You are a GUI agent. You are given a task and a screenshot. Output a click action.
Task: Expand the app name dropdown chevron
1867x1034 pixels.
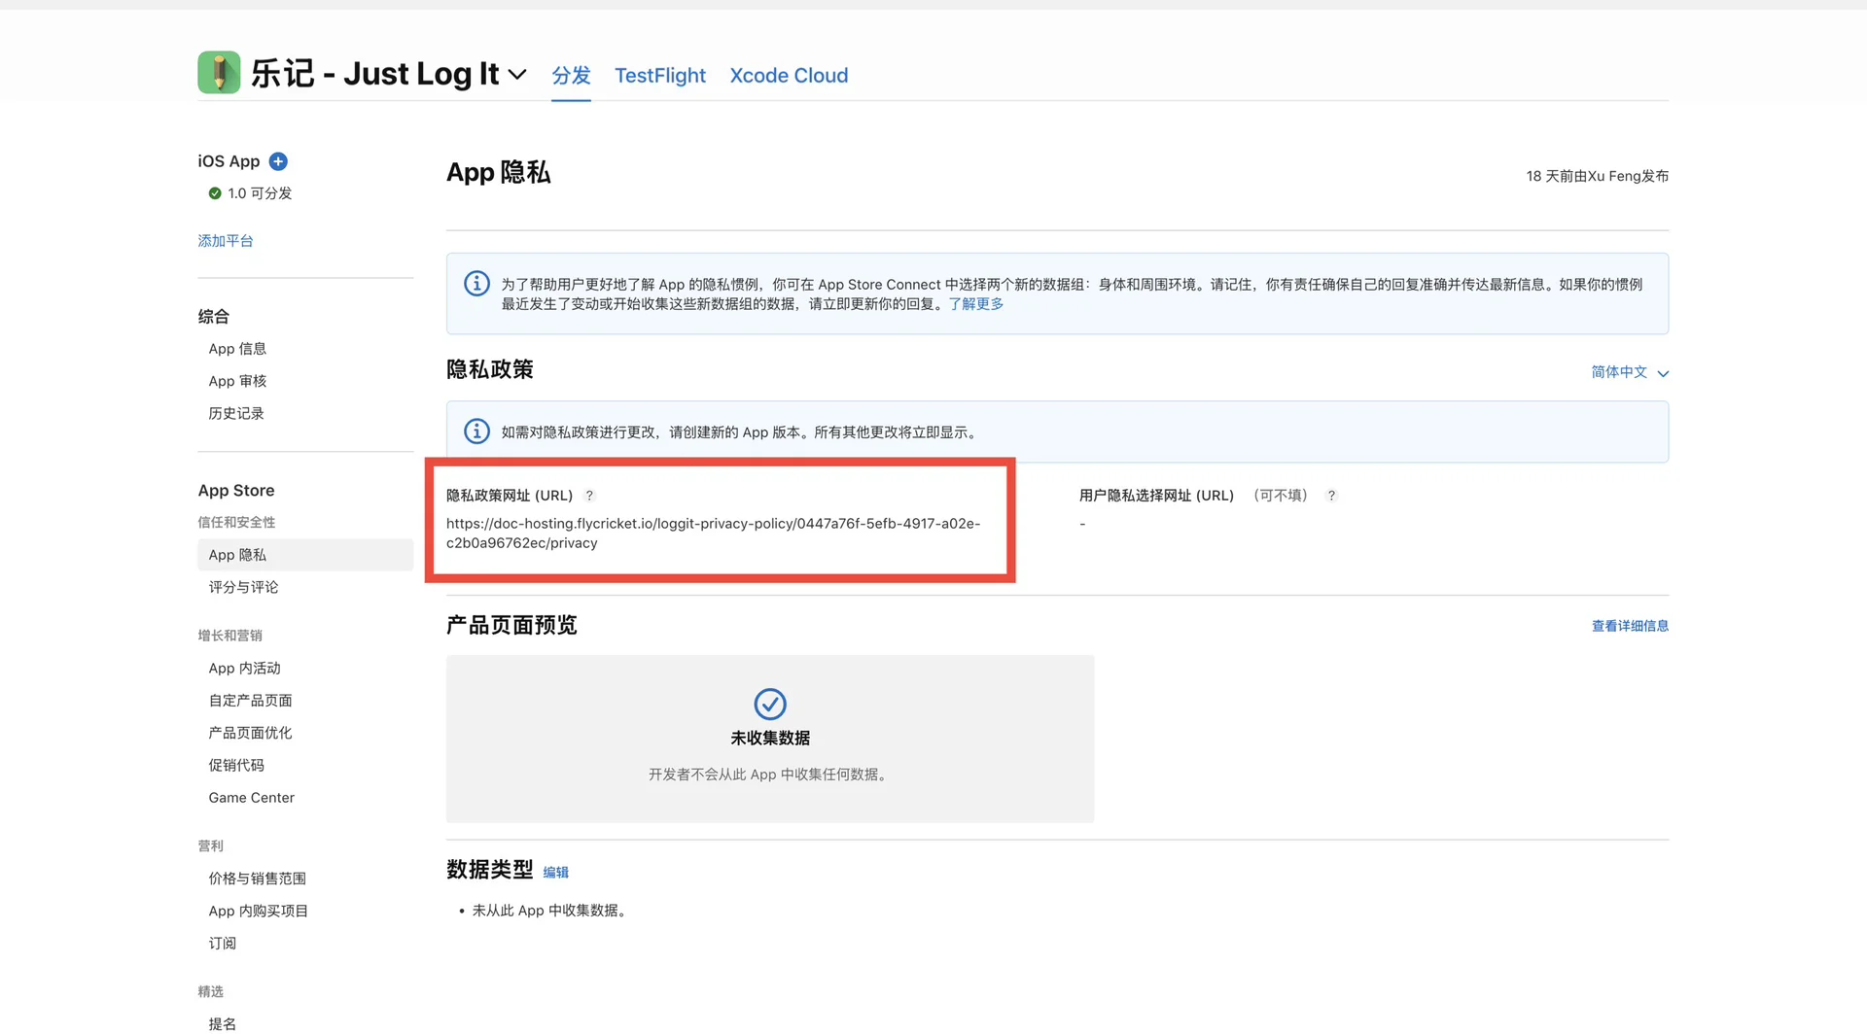coord(516,75)
